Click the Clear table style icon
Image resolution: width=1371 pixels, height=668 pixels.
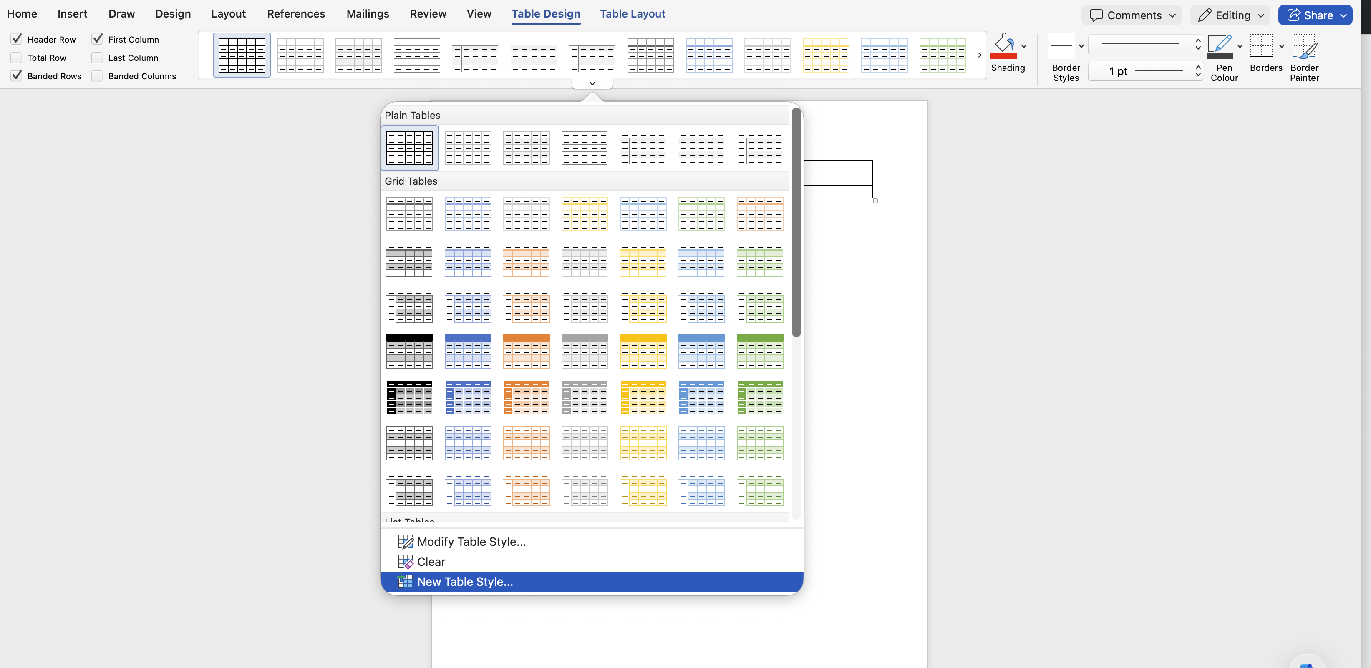[405, 561]
